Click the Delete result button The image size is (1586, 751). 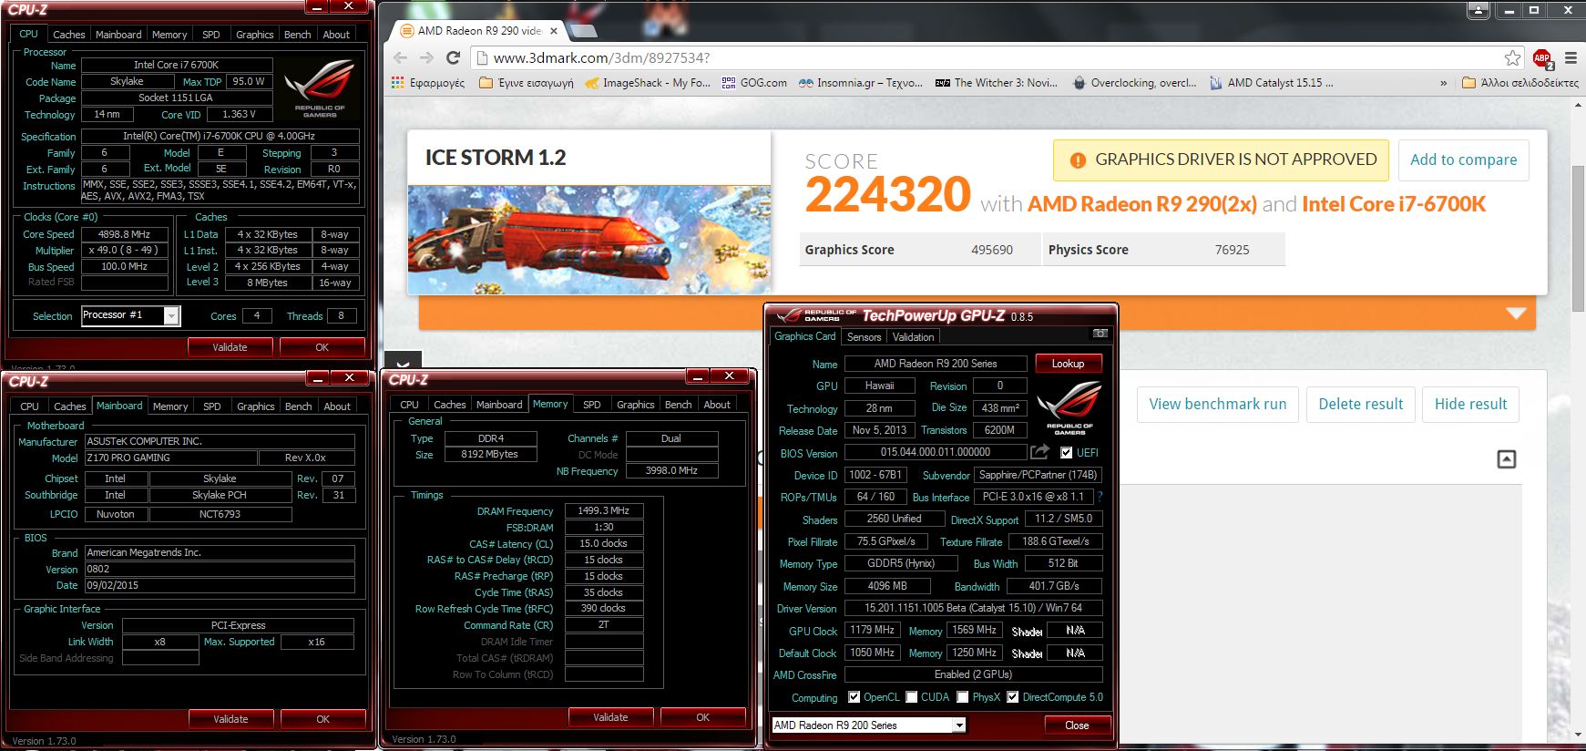[1360, 404]
